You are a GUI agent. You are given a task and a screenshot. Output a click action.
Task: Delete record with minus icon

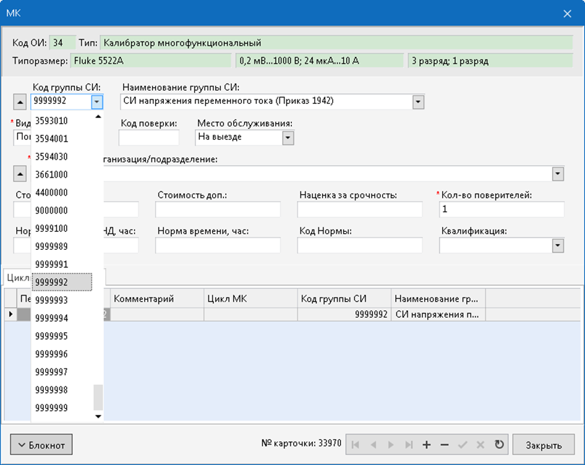pyautogui.click(x=444, y=445)
